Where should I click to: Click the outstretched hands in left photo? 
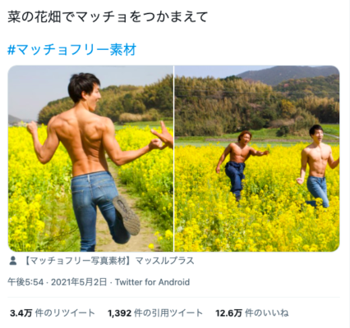161,138
